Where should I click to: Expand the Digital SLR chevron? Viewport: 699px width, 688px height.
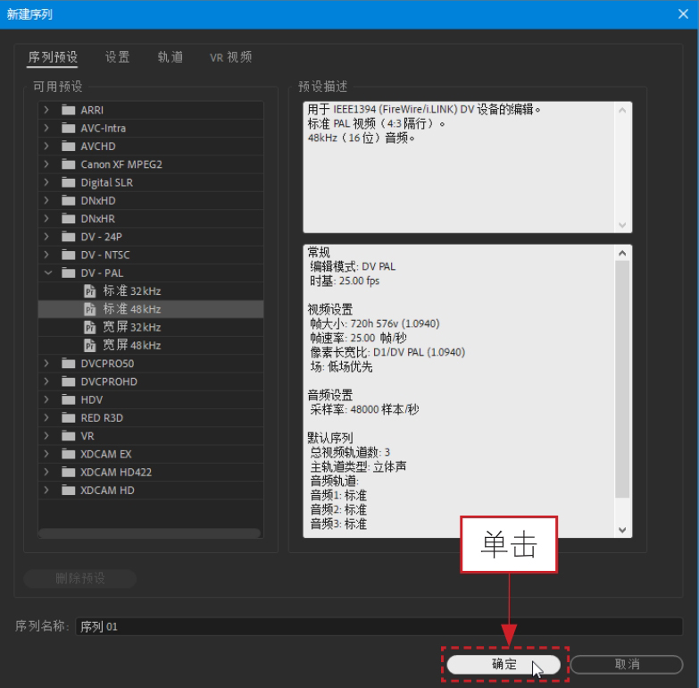(x=46, y=181)
